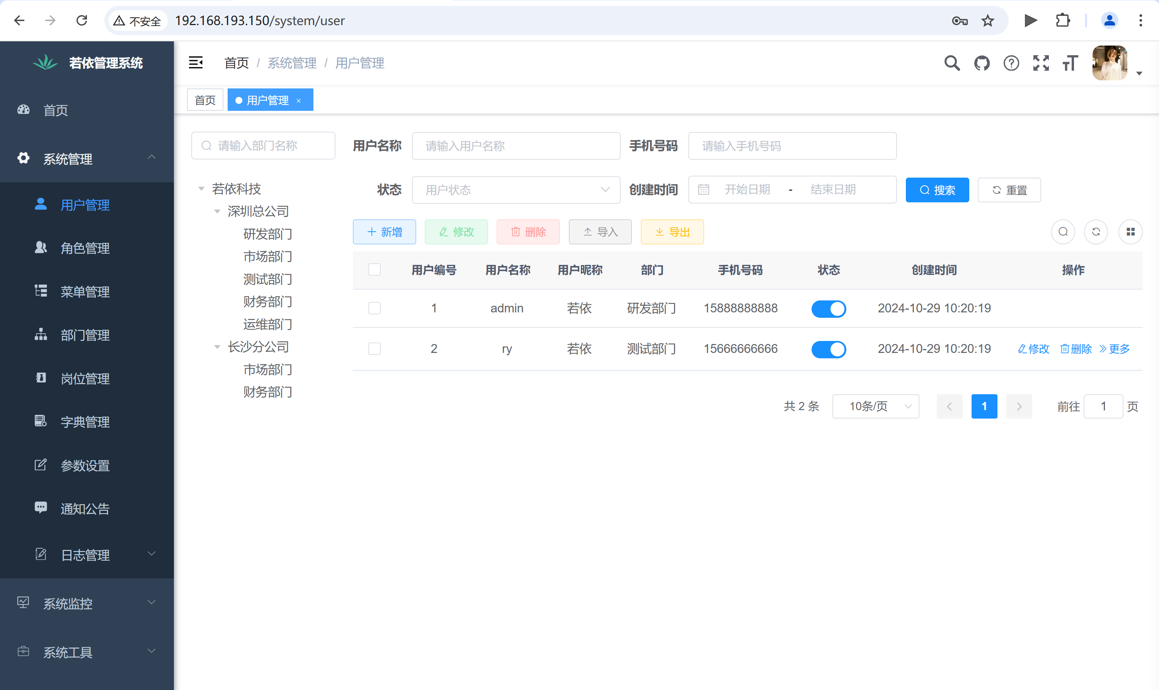
Task: Click the 新增 button
Action: click(384, 232)
